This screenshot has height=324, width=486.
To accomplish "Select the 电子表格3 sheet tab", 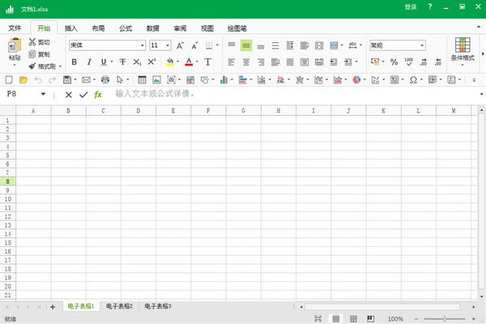I will [158, 306].
